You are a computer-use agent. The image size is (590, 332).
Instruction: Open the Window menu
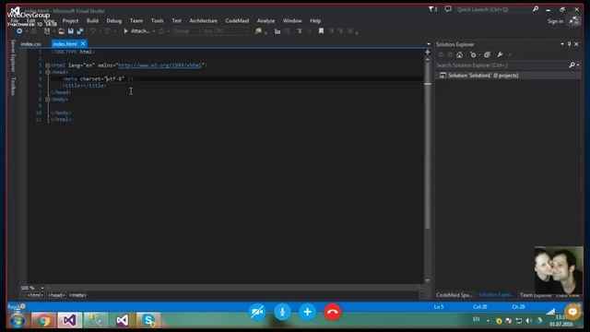pyautogui.click(x=292, y=20)
